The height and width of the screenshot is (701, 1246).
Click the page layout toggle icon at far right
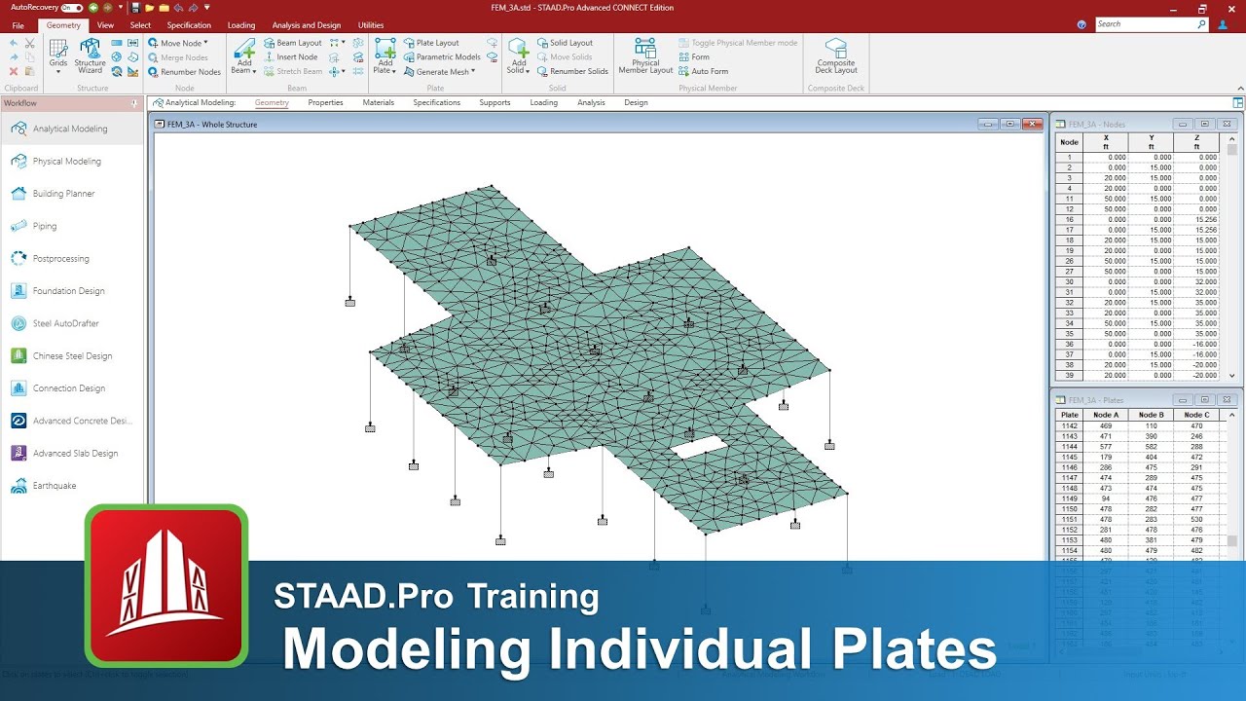click(1237, 102)
